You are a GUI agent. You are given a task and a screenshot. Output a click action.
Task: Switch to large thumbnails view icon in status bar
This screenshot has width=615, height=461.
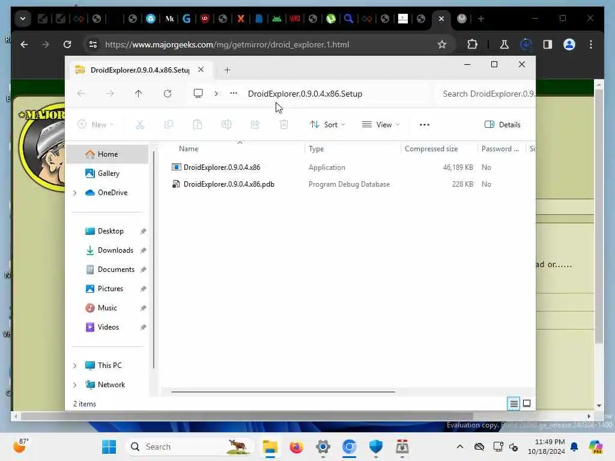[x=527, y=403]
